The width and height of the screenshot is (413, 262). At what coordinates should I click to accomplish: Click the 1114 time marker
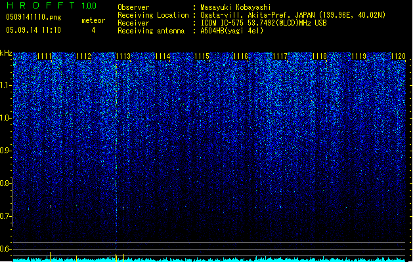point(163,56)
